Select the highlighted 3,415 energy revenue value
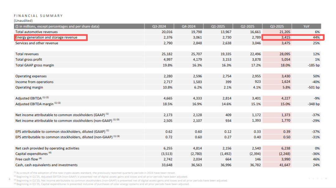The width and height of the screenshot is (336, 188). [x=285, y=38]
